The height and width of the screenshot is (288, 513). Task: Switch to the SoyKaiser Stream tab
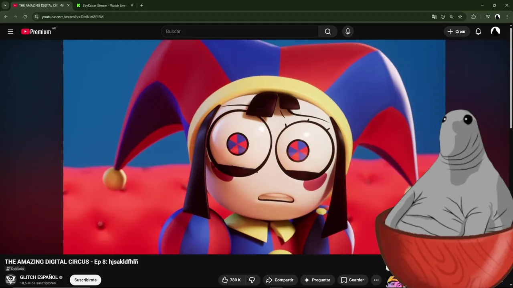click(x=104, y=6)
